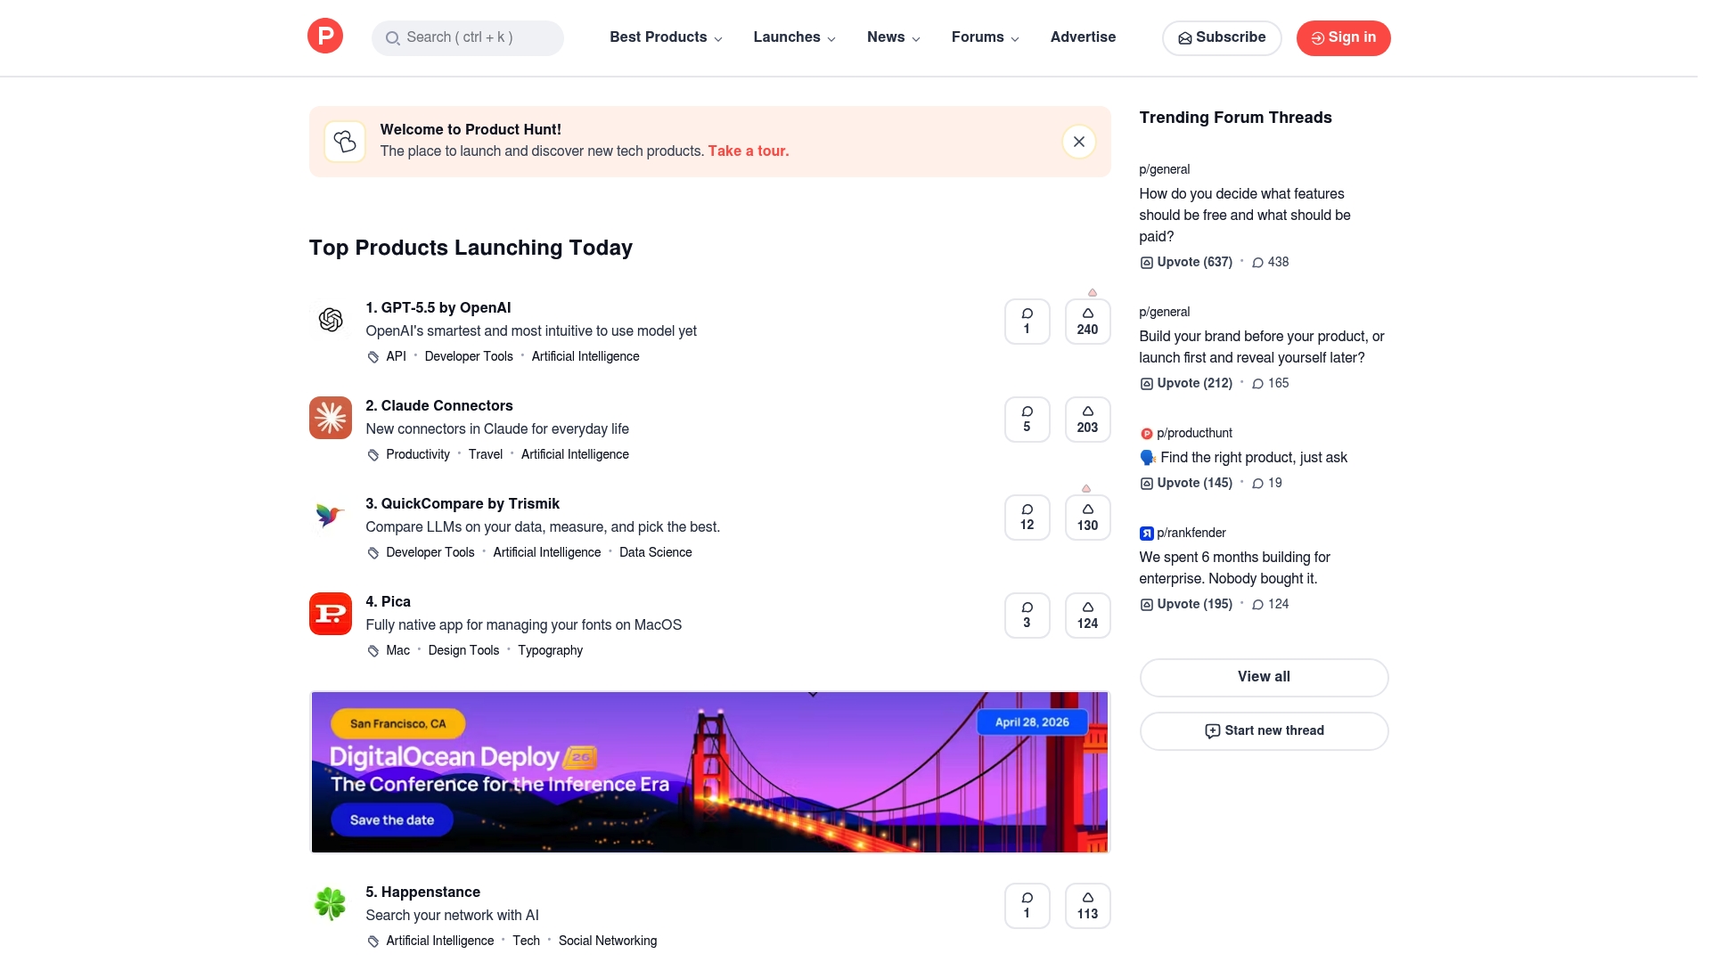Open the News menu
Viewport: 1711px width, 962px height.
click(x=893, y=37)
